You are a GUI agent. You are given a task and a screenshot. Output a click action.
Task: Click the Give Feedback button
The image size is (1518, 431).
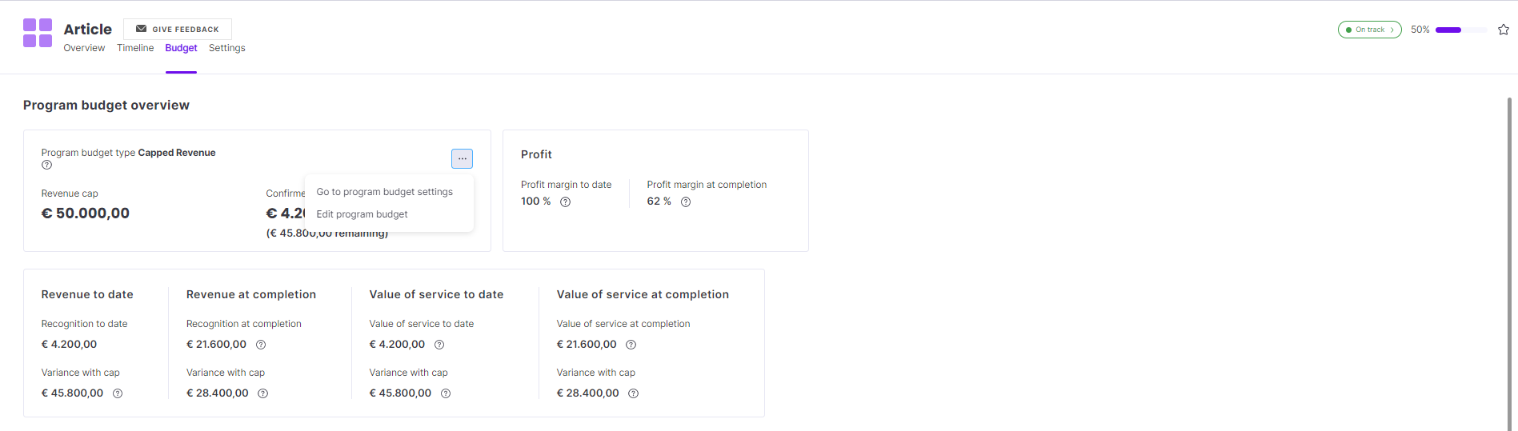[178, 29]
